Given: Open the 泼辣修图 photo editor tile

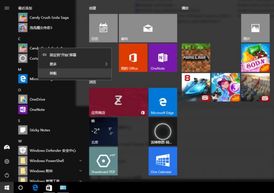Looking at the screenshot, I should tap(163, 132).
